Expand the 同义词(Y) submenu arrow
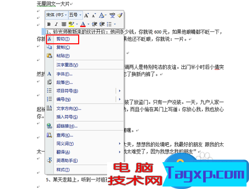 coord(120,144)
